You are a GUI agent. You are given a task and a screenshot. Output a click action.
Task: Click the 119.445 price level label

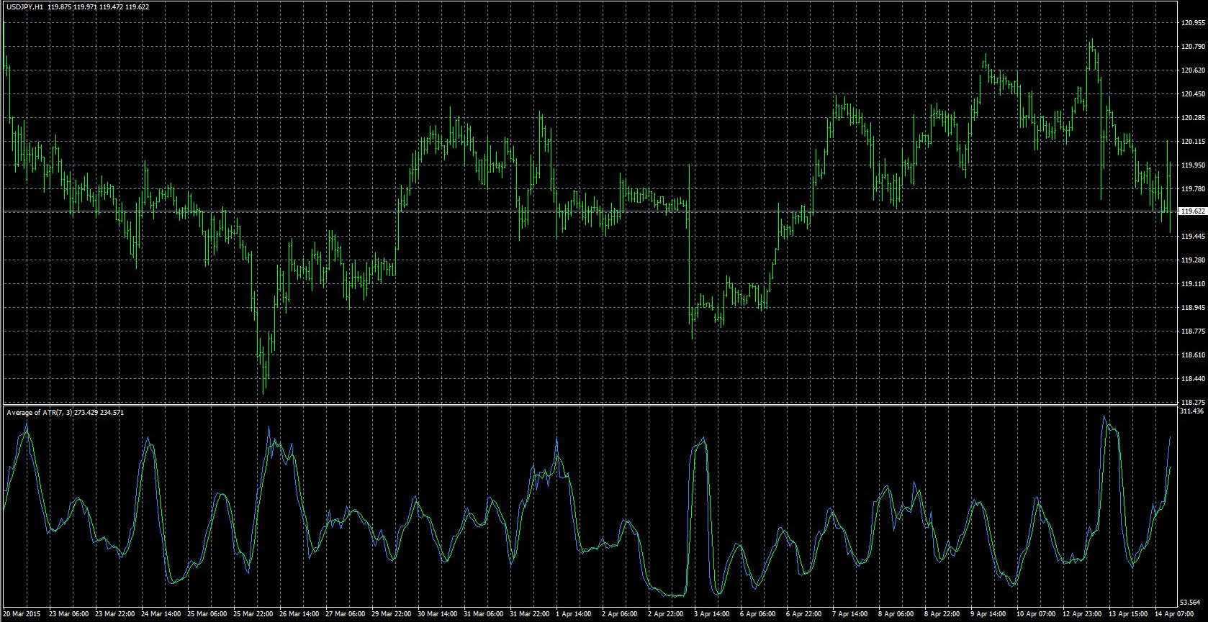pos(1193,237)
